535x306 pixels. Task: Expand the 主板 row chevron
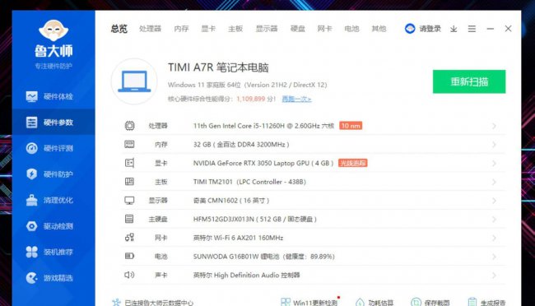[494, 182]
